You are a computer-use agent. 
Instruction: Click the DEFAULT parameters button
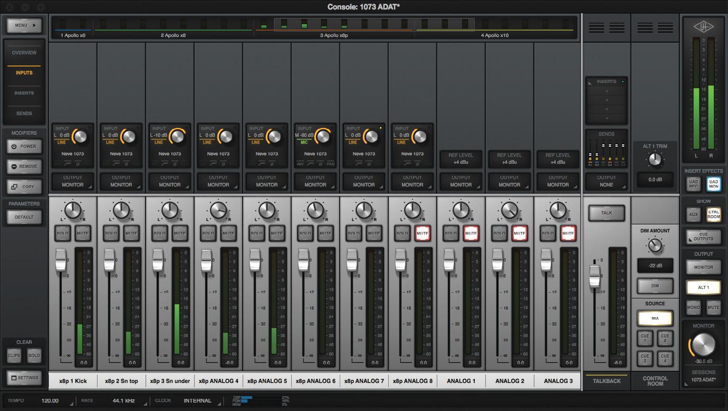click(24, 217)
